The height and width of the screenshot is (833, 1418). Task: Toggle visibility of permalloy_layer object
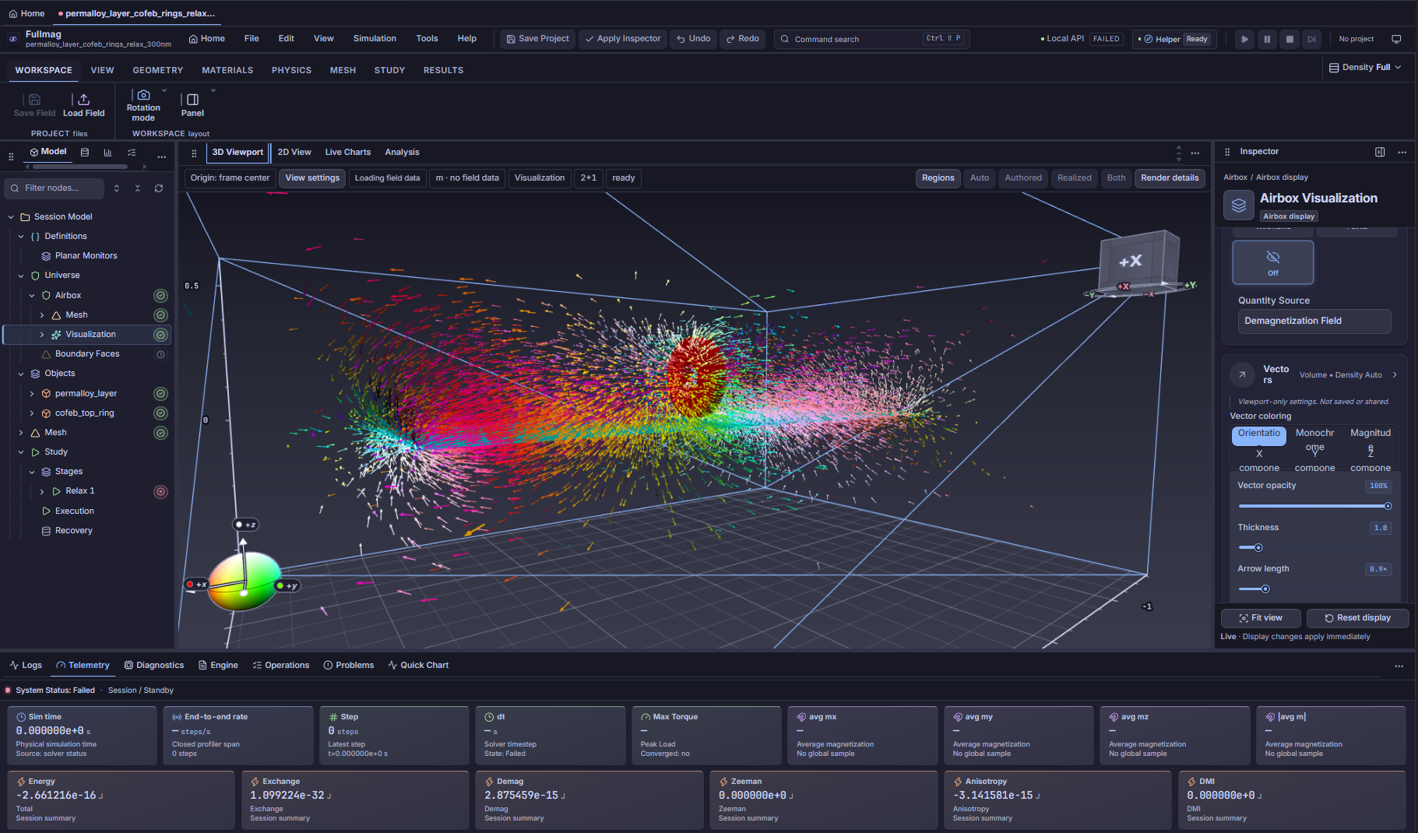(160, 394)
